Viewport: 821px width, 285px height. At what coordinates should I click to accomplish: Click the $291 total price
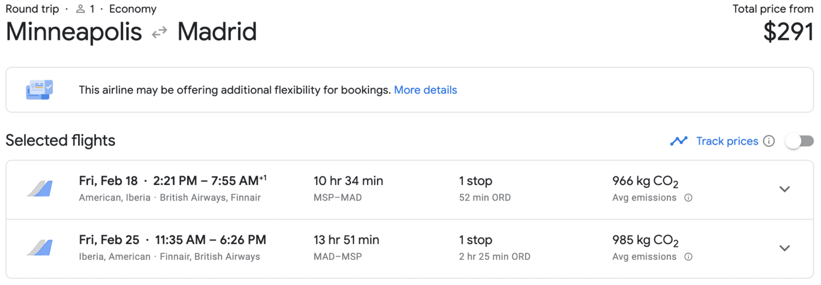point(788,32)
